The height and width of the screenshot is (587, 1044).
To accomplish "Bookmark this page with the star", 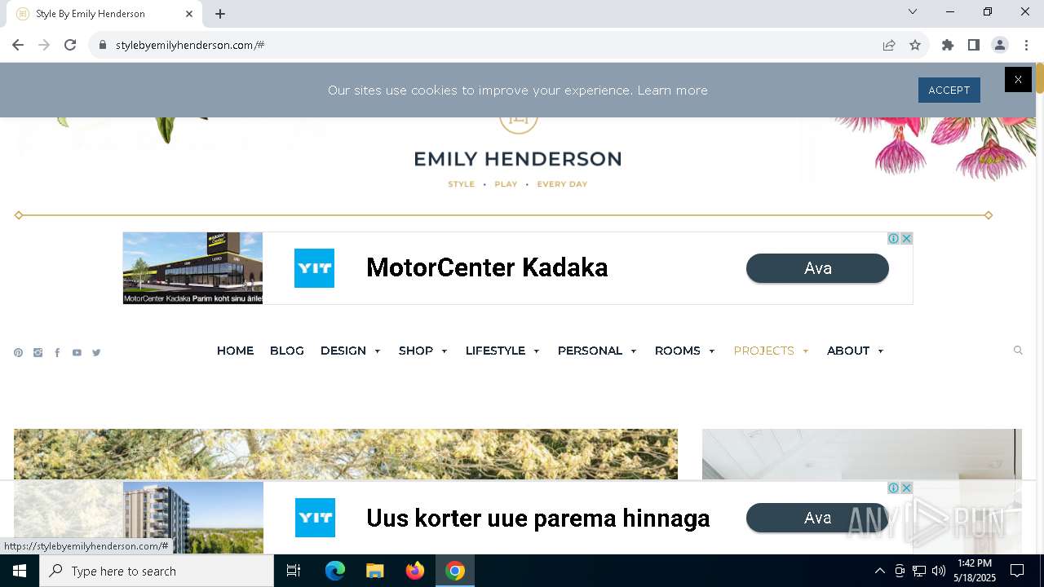I will 915,45.
